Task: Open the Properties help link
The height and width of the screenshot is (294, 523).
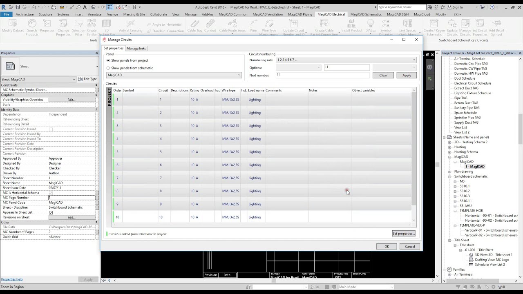Action: [x=12, y=279]
